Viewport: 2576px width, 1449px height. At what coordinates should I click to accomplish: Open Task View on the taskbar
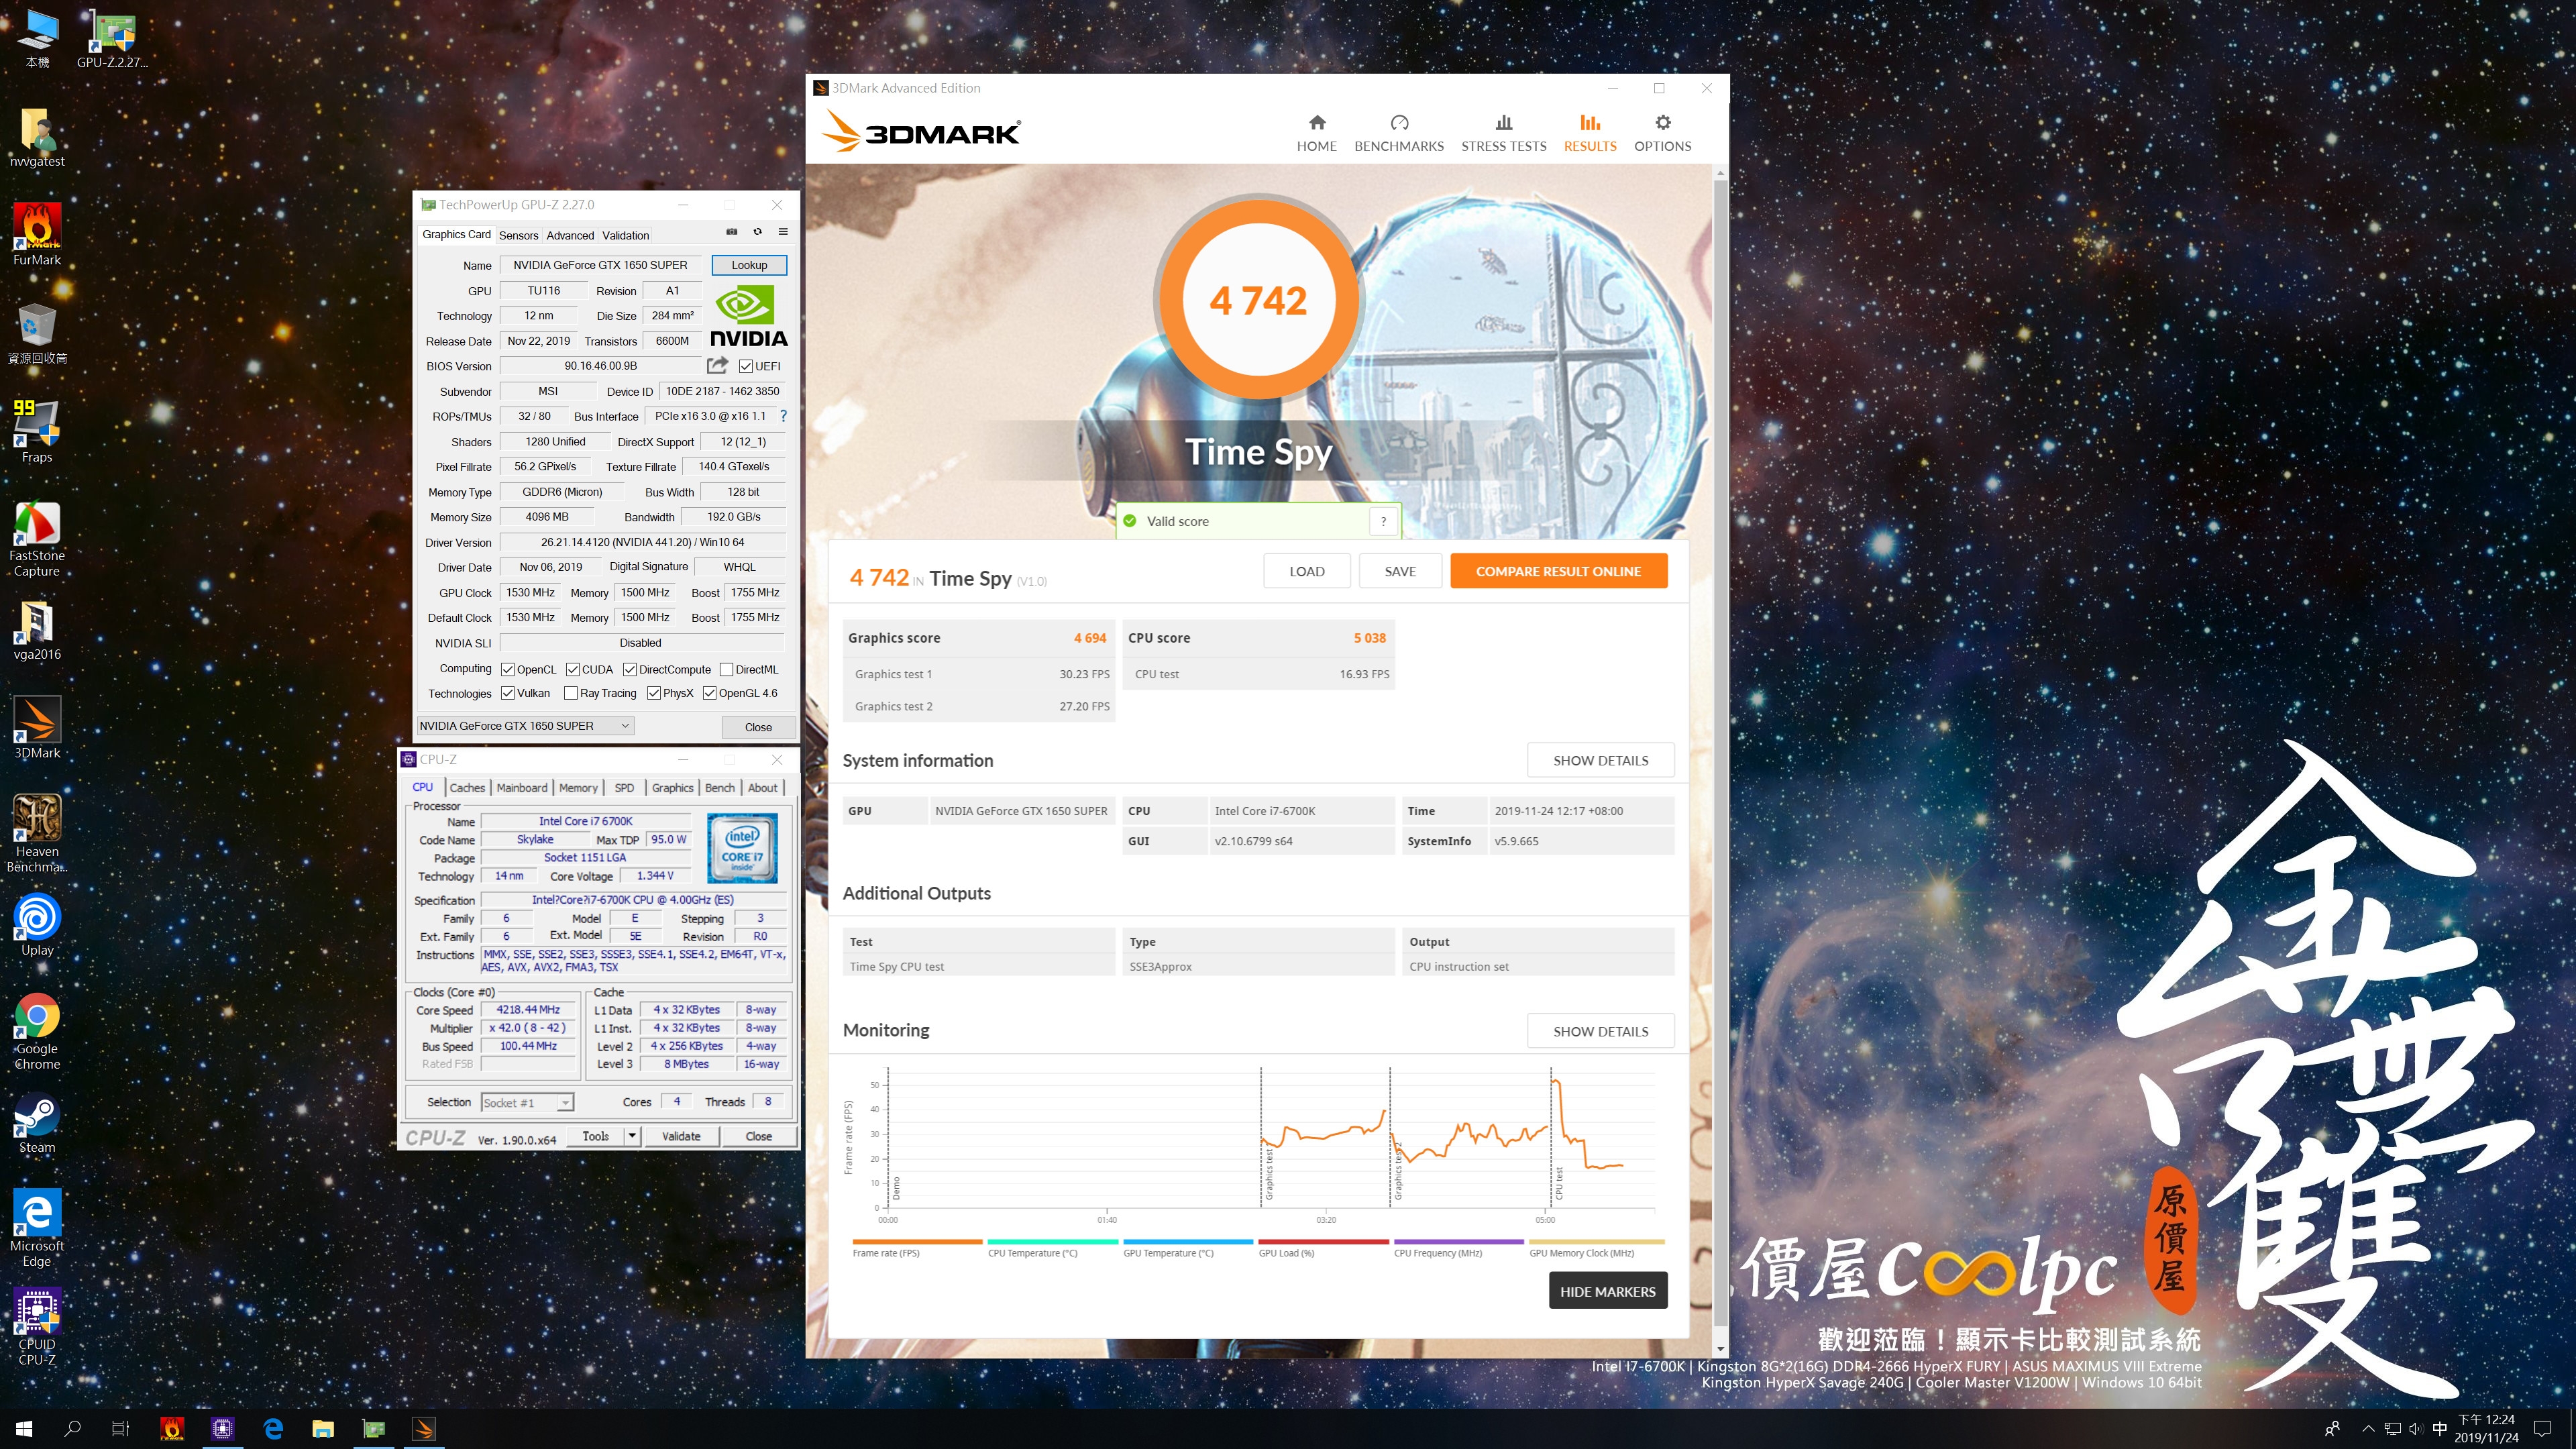click(x=120, y=1429)
